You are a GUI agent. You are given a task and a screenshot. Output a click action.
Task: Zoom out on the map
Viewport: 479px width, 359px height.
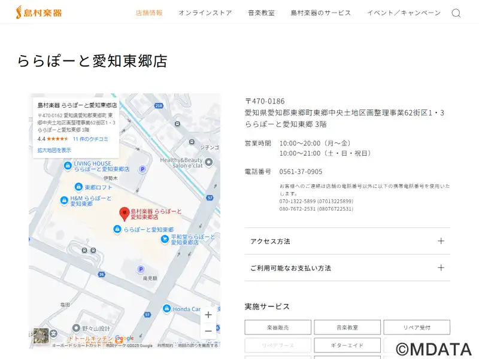[x=208, y=331]
